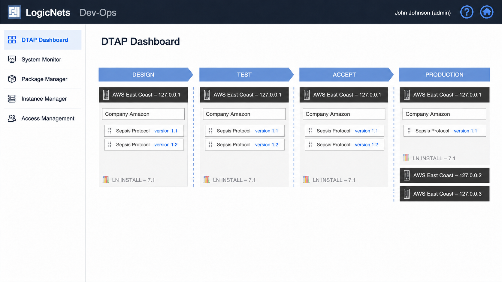Click server icon of AWS East Coast 127.0.0.2
502x282 pixels.
click(x=407, y=175)
